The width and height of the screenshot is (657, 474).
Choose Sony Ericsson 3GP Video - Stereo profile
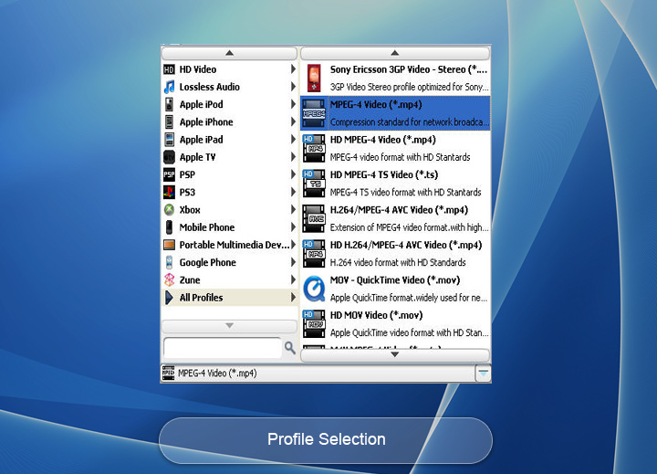click(395, 78)
